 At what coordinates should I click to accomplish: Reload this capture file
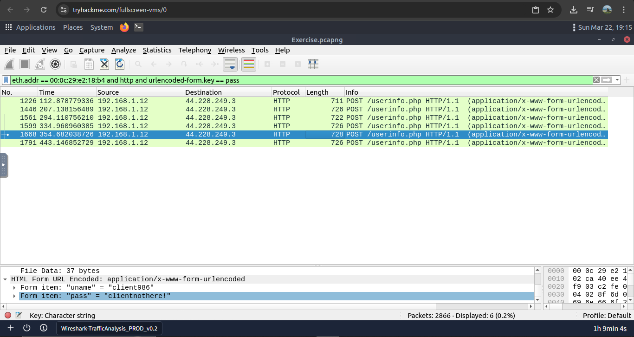[120, 64]
